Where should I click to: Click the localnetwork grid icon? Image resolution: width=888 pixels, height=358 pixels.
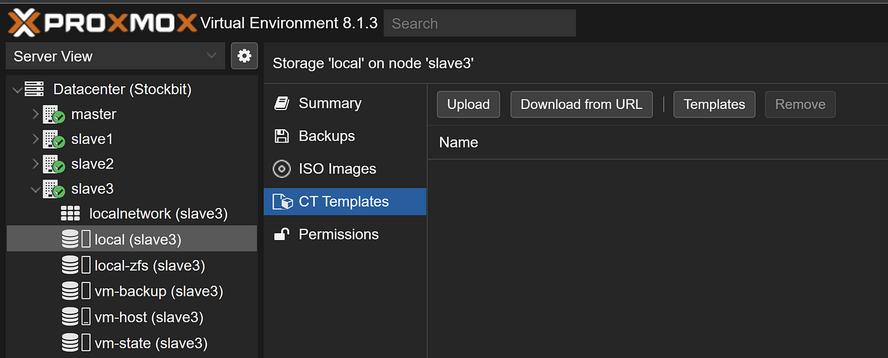click(70, 214)
